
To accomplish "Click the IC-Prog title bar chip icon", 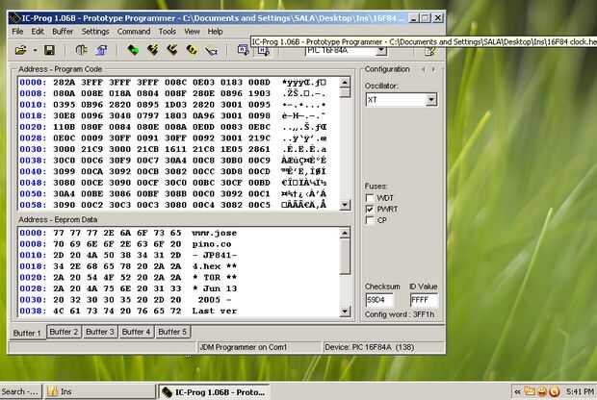I will (14, 18).
